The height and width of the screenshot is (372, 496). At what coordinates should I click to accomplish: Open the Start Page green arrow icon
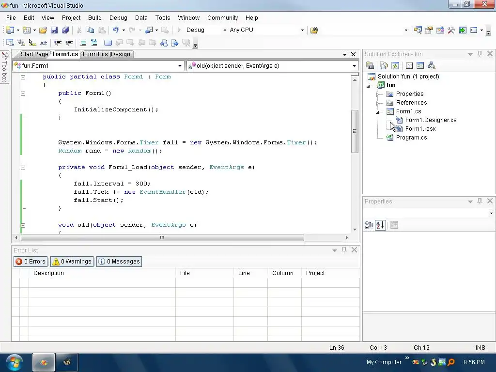(463, 30)
